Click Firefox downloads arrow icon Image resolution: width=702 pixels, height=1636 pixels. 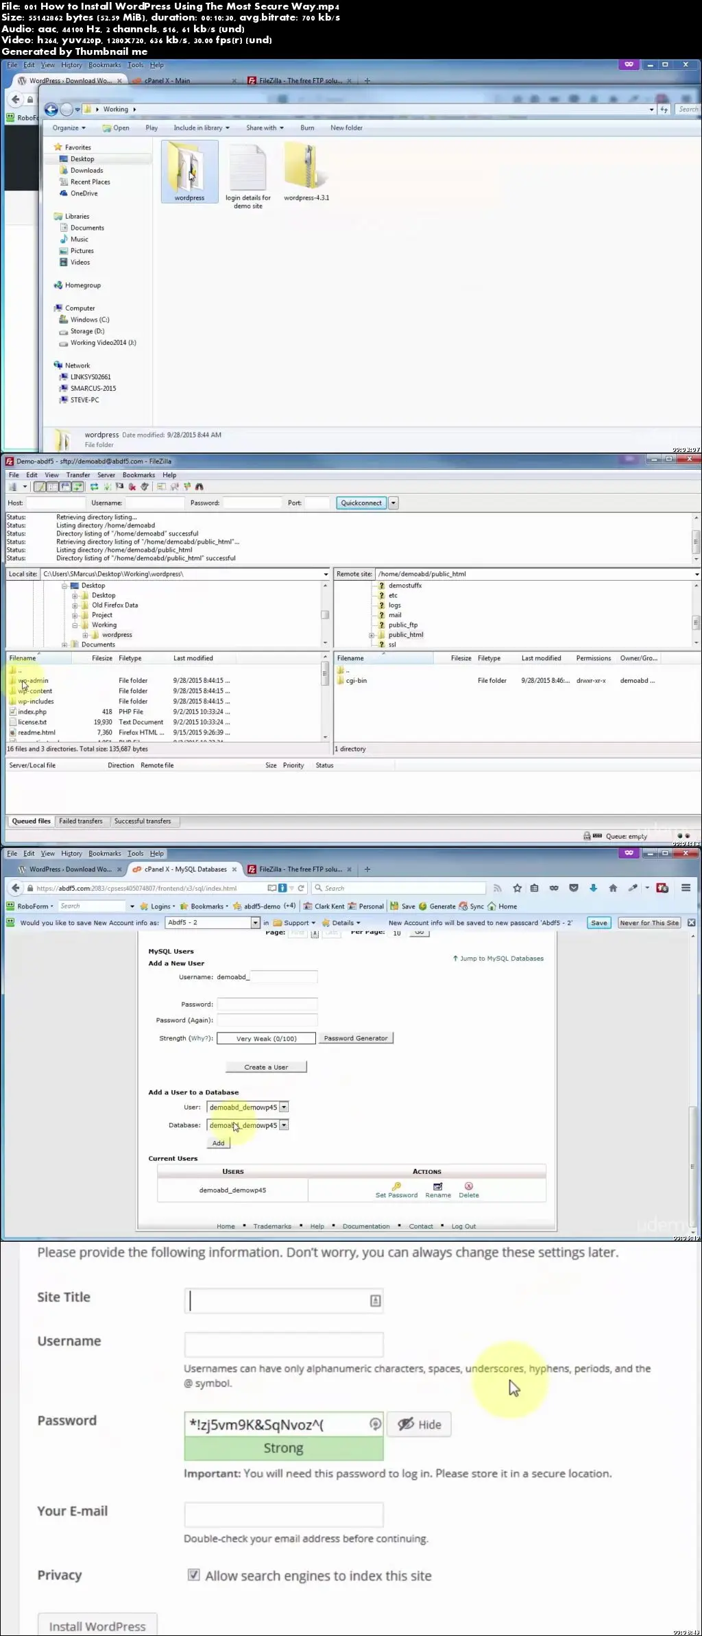(593, 888)
